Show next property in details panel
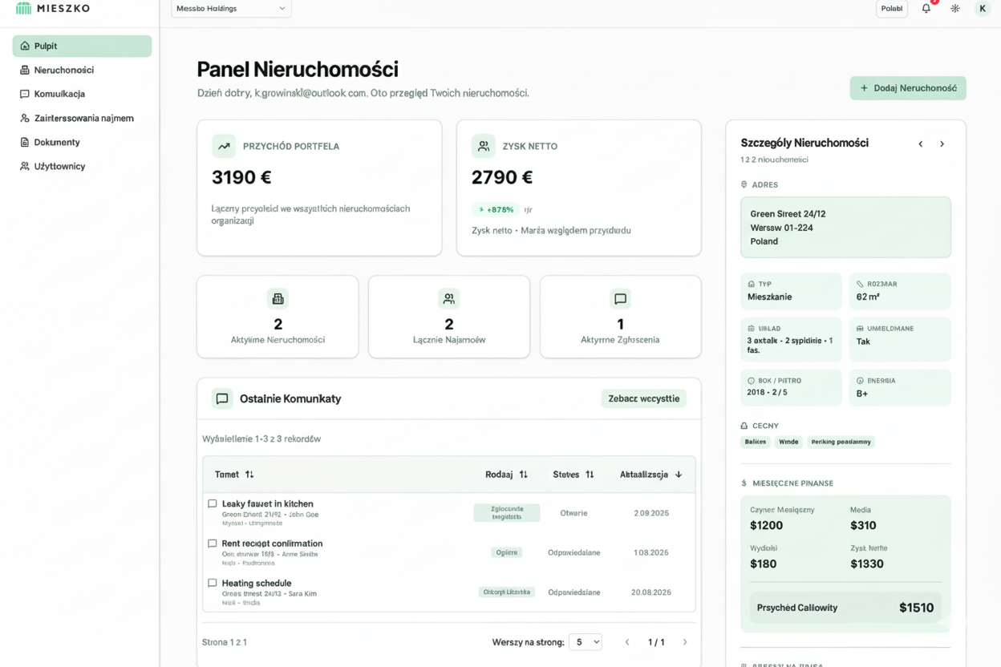 [942, 144]
